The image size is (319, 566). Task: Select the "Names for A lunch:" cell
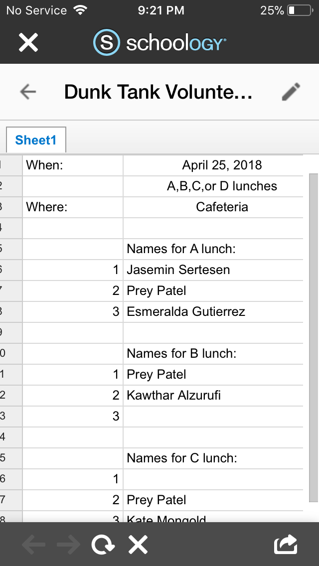(213, 249)
